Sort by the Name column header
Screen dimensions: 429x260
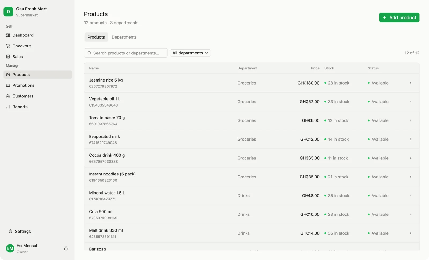tap(94, 68)
